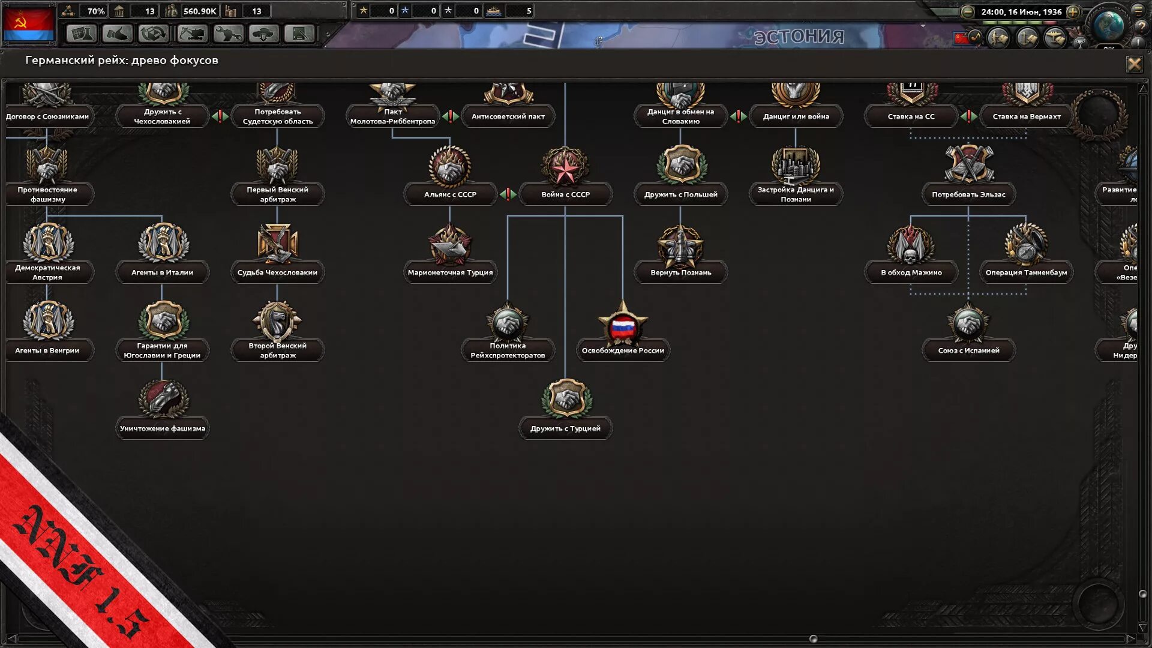Click Первый Венский арбитраж focus icon
Viewport: 1152px width, 648px height.
[x=278, y=164]
